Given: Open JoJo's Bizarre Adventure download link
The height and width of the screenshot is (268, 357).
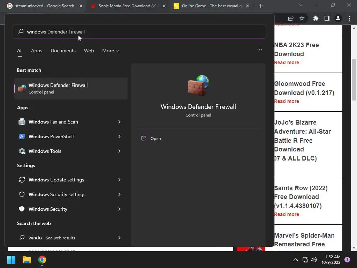Looking at the screenshot, I should point(302,140).
